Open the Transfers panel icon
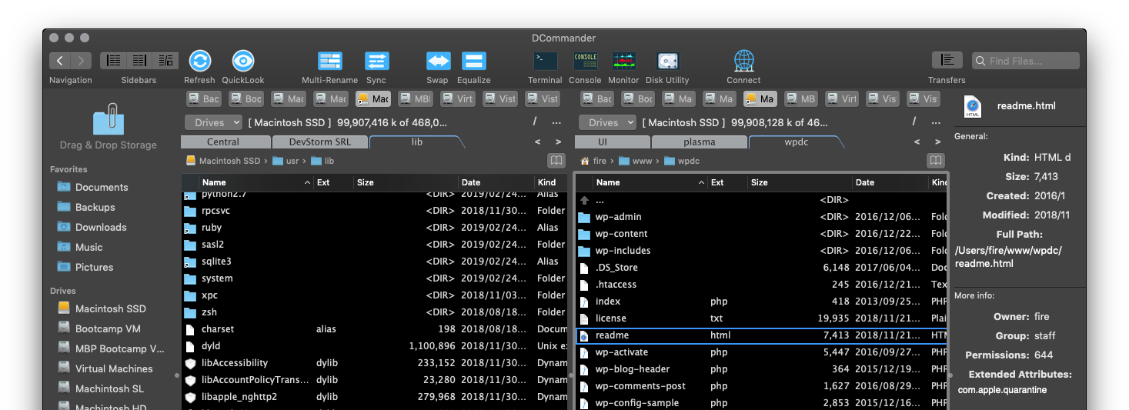 point(947,60)
